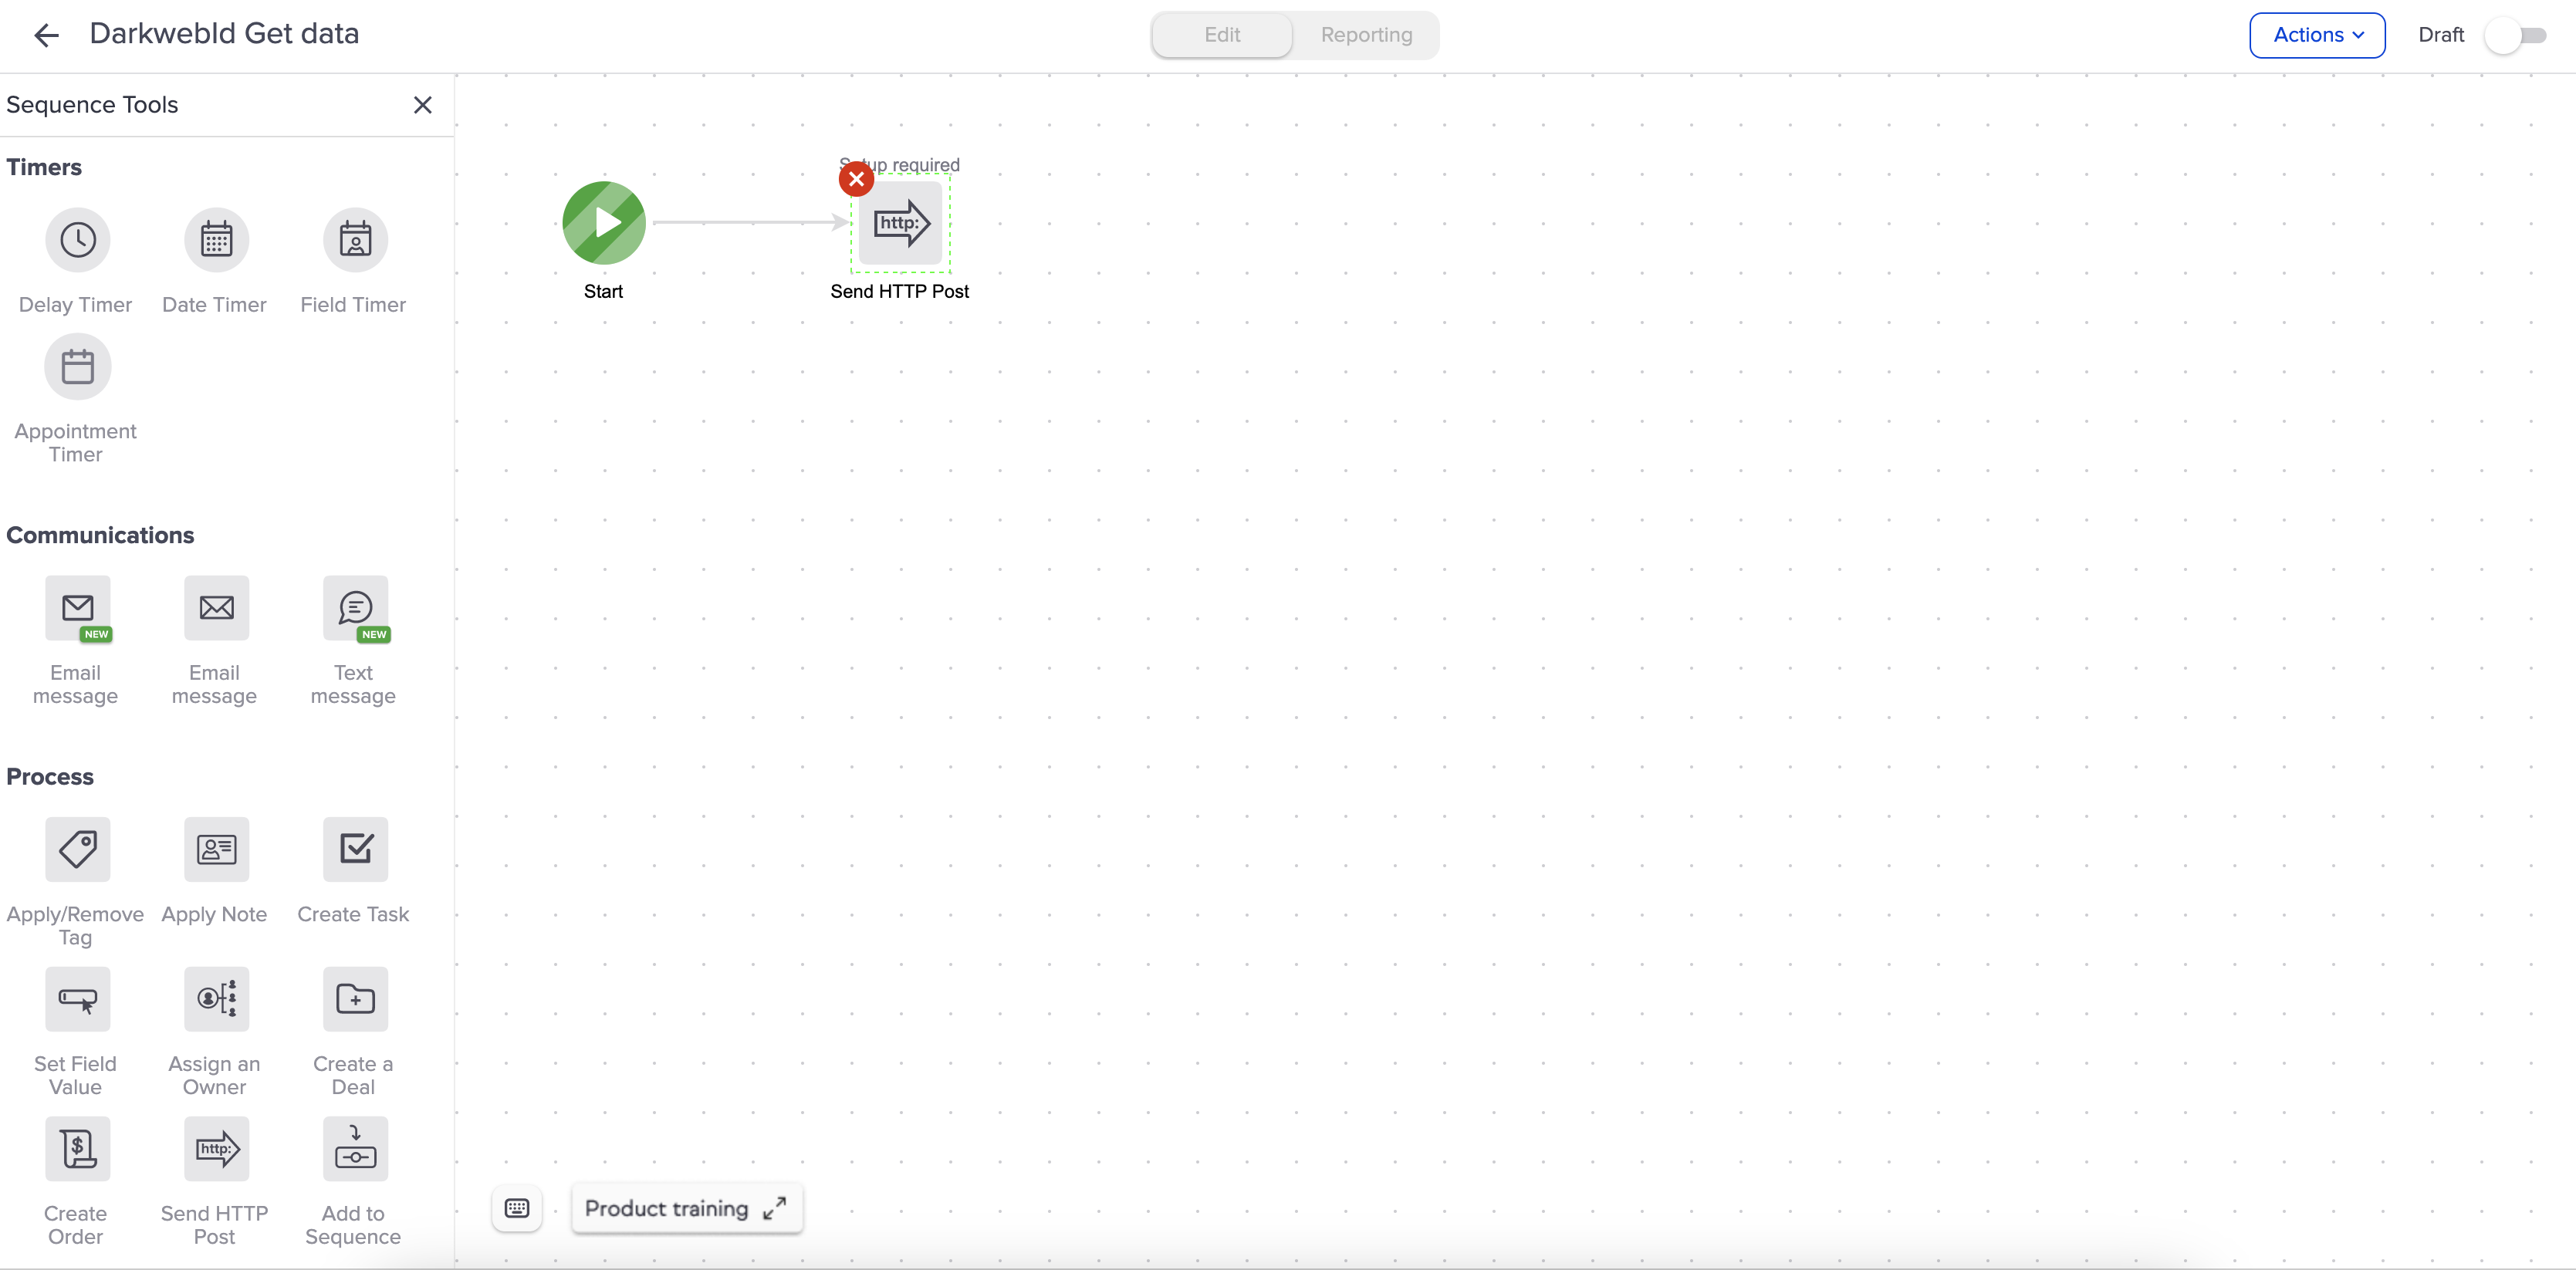Select the Date Timer icon
The image size is (2576, 1270).
click(x=216, y=240)
